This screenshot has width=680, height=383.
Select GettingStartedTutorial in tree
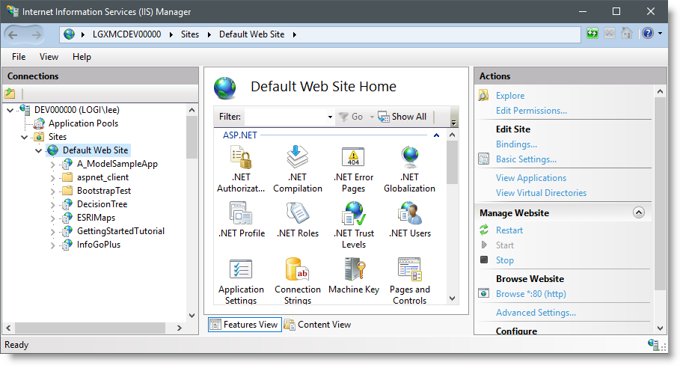120,231
